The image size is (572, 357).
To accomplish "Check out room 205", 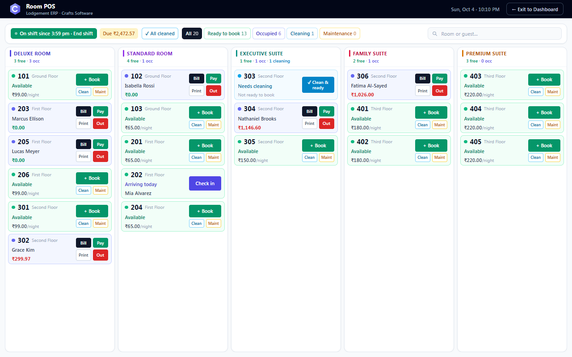I will point(101,157).
